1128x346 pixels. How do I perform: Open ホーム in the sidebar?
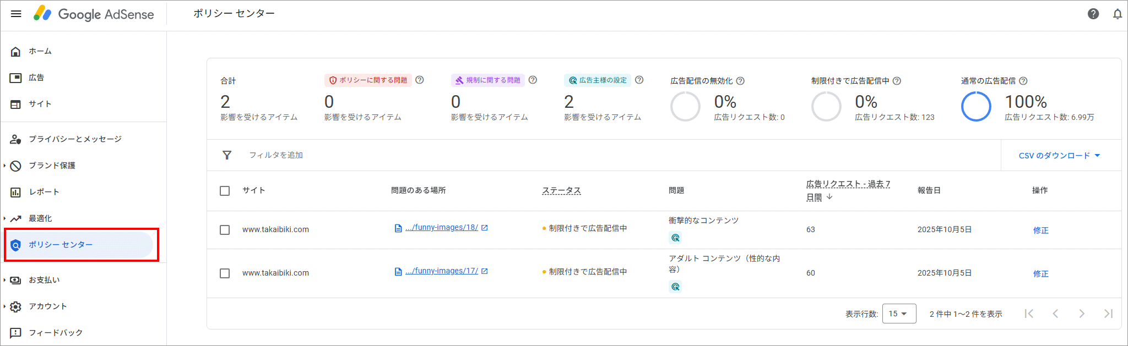click(x=40, y=51)
